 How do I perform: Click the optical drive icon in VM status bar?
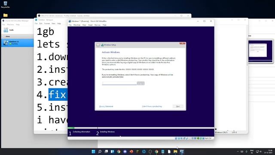[x=179, y=138]
